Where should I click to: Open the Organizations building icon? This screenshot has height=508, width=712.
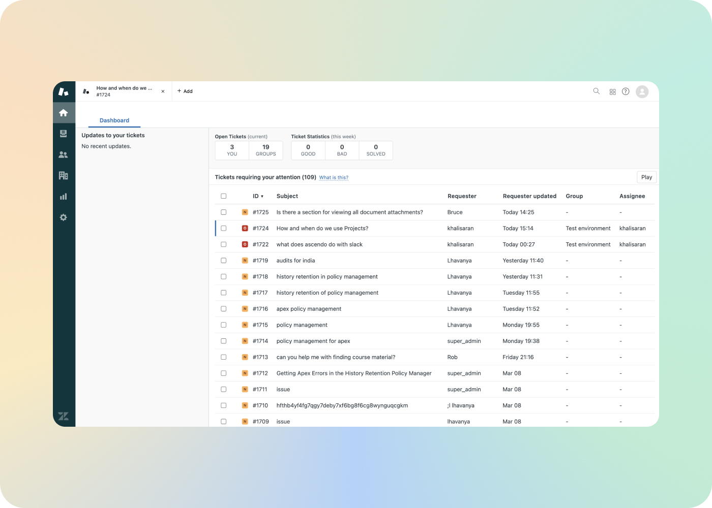coord(64,175)
